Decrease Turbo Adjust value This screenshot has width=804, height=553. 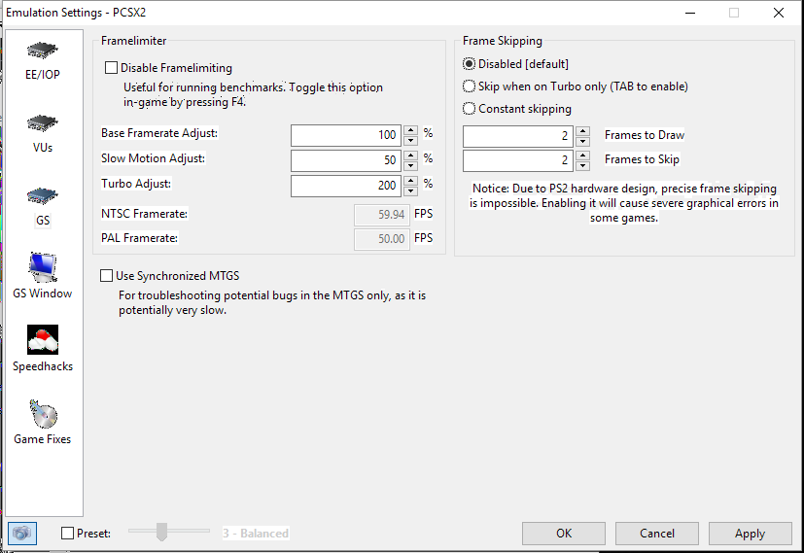click(410, 191)
